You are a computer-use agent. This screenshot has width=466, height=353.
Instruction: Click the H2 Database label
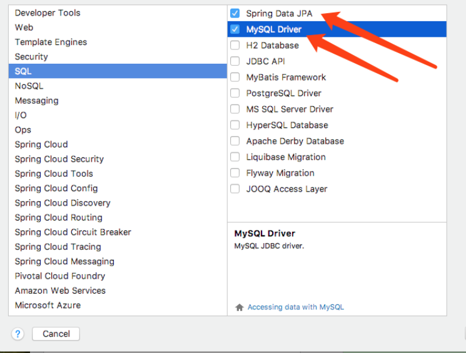click(x=273, y=46)
